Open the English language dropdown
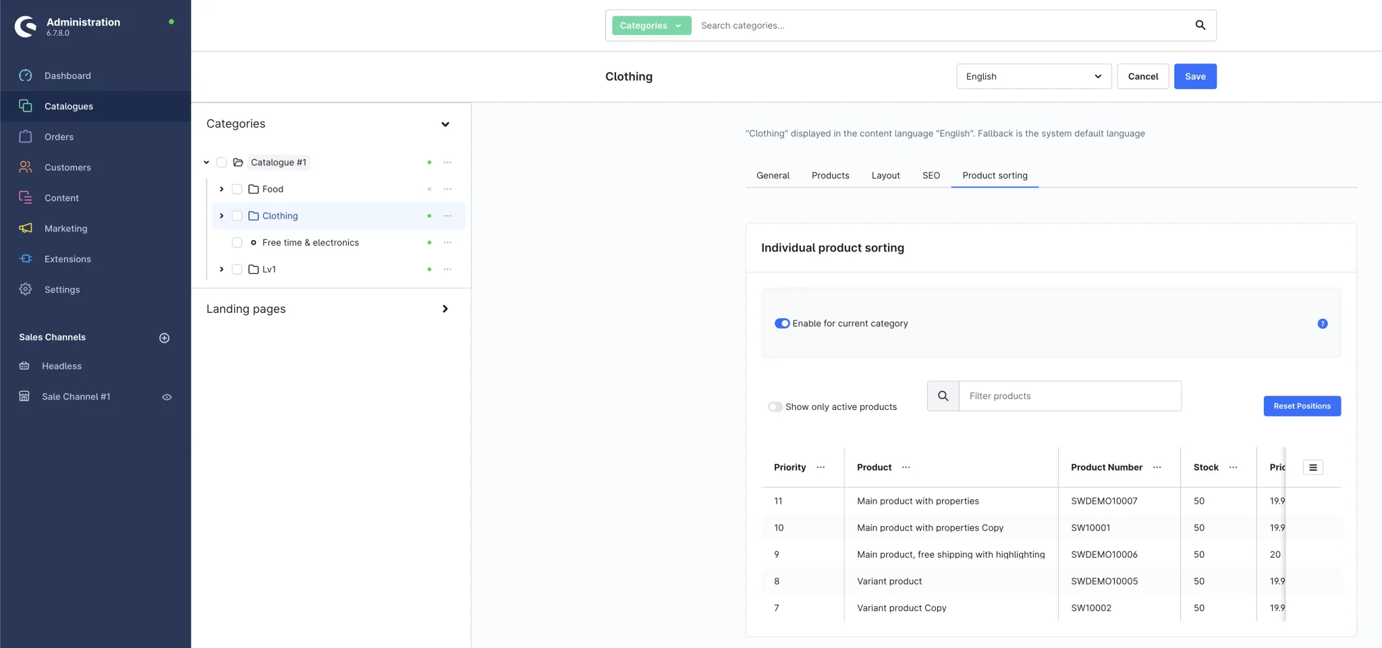 pyautogui.click(x=1033, y=76)
